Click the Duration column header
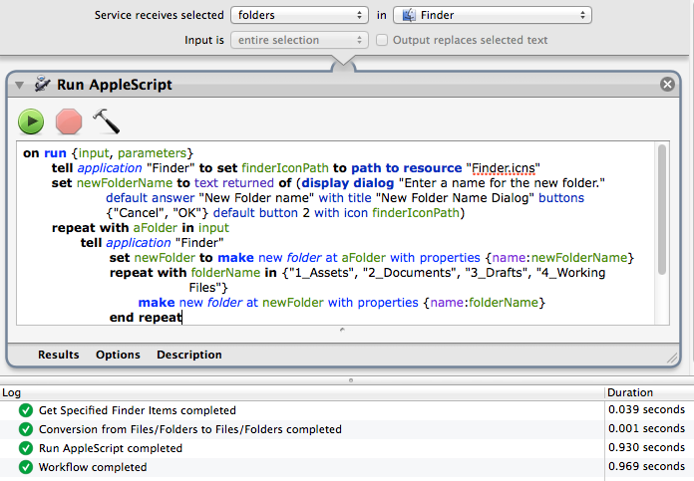The width and height of the screenshot is (694, 481). coord(649,392)
